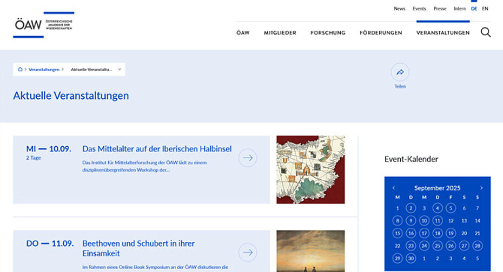Open the Forschung menu
Image resolution: width=503 pixels, height=272 pixels.
(x=328, y=33)
